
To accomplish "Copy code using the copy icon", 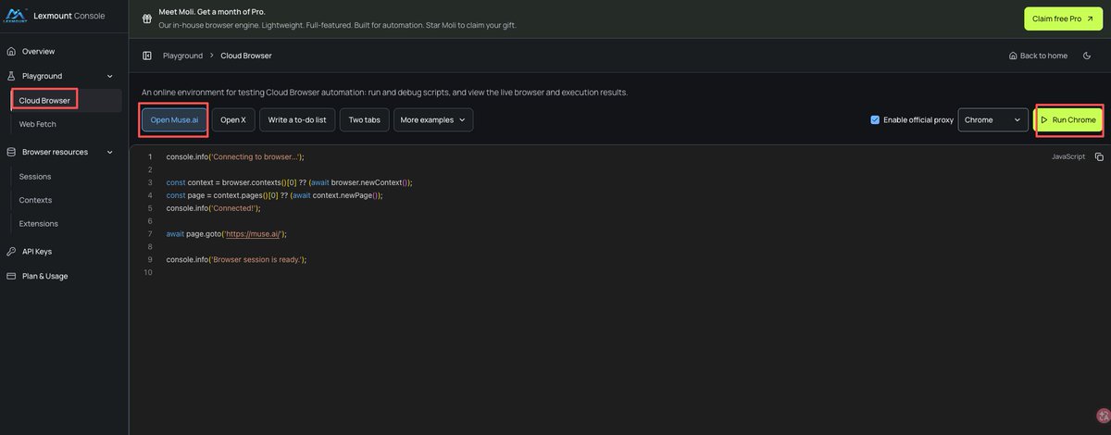I will pos(1099,156).
